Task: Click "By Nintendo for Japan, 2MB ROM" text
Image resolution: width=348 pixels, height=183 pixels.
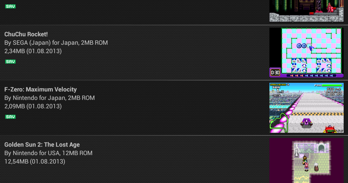Action: (x=50, y=98)
